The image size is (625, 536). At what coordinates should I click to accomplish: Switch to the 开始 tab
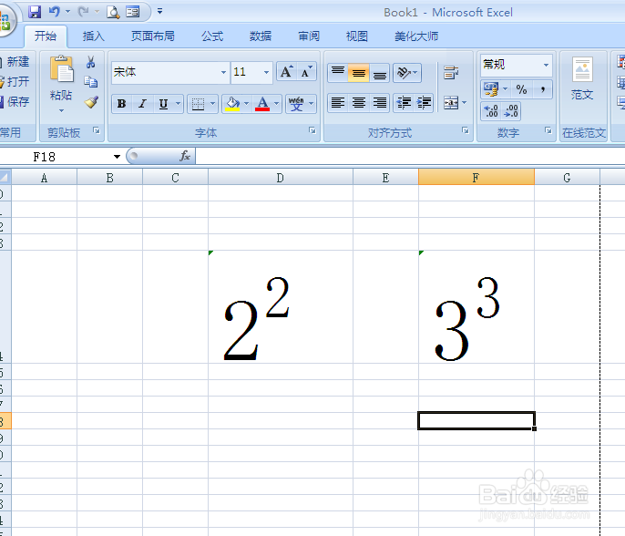coord(46,36)
